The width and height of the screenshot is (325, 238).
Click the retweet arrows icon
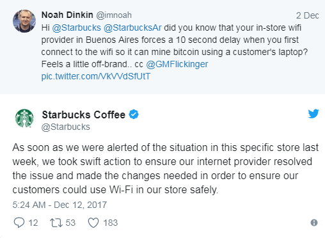pos(56,223)
